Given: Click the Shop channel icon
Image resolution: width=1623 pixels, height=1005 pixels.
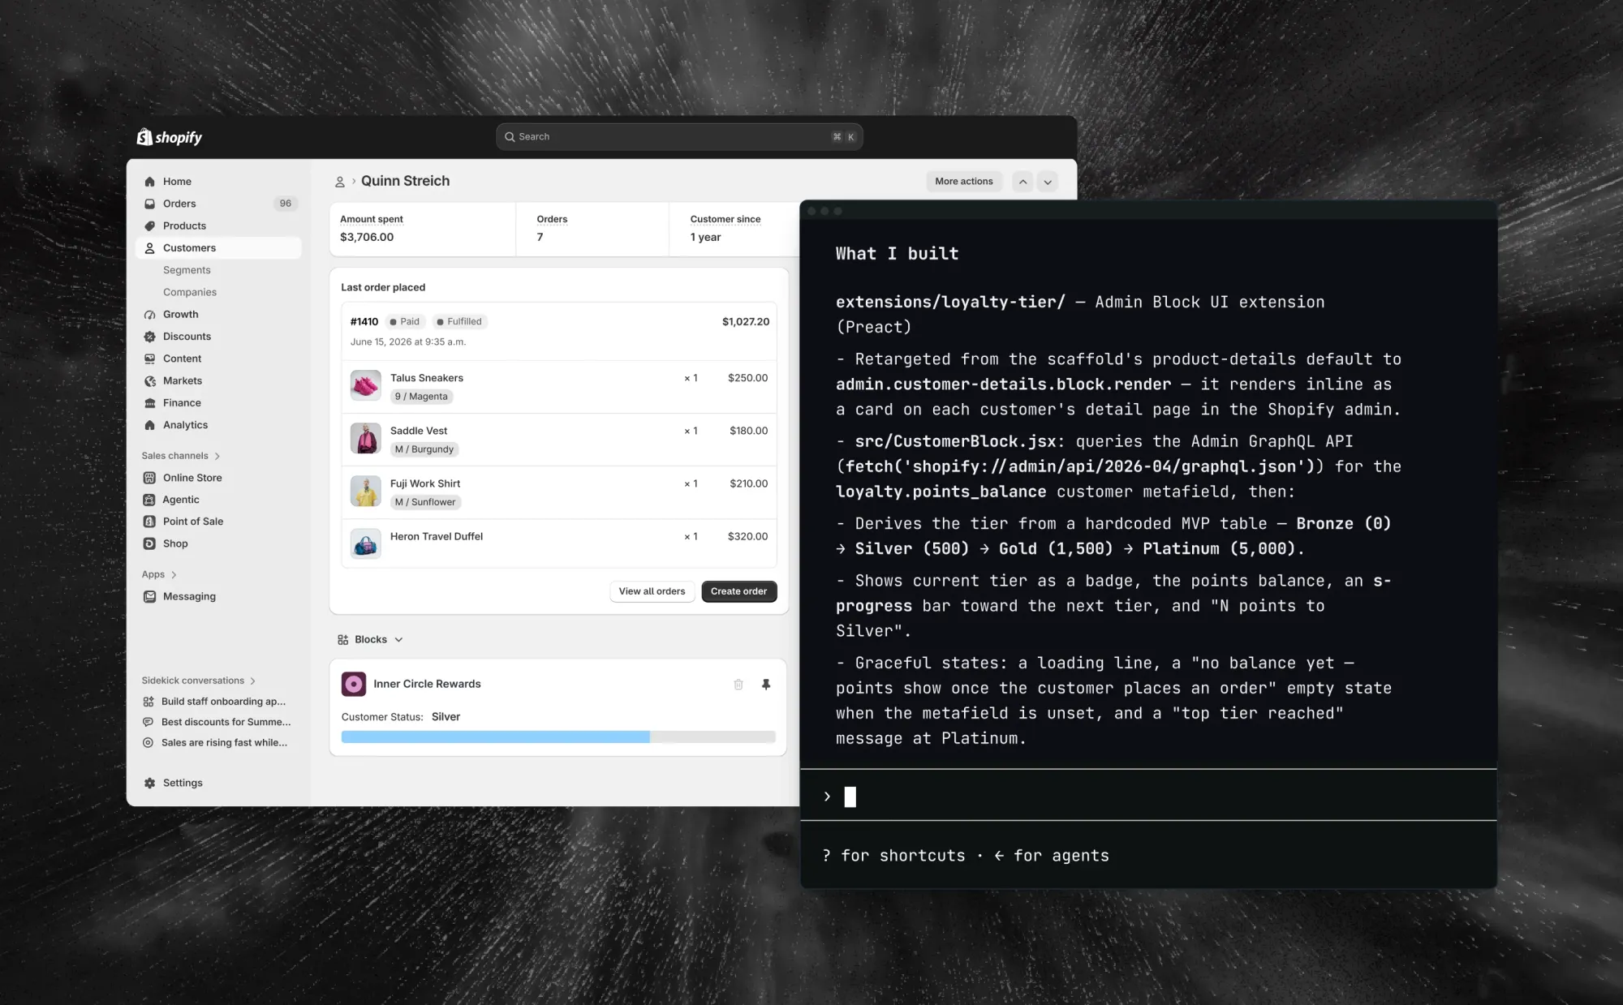Looking at the screenshot, I should 149,543.
